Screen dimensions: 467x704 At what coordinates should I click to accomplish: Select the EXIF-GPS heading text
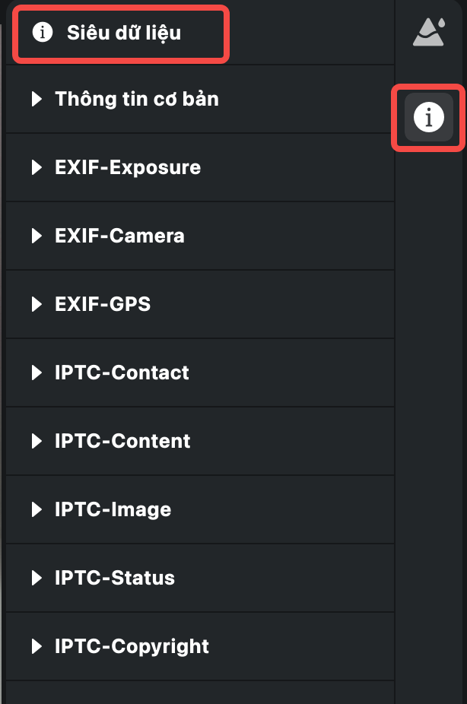tap(103, 304)
